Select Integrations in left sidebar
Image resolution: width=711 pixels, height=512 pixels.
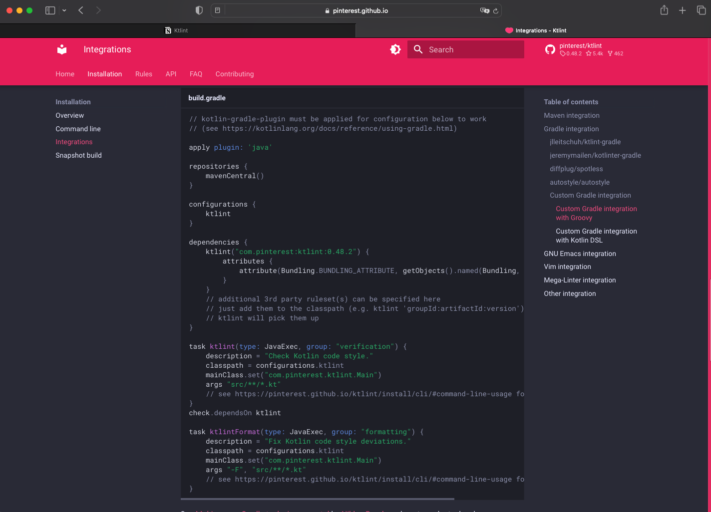74,142
